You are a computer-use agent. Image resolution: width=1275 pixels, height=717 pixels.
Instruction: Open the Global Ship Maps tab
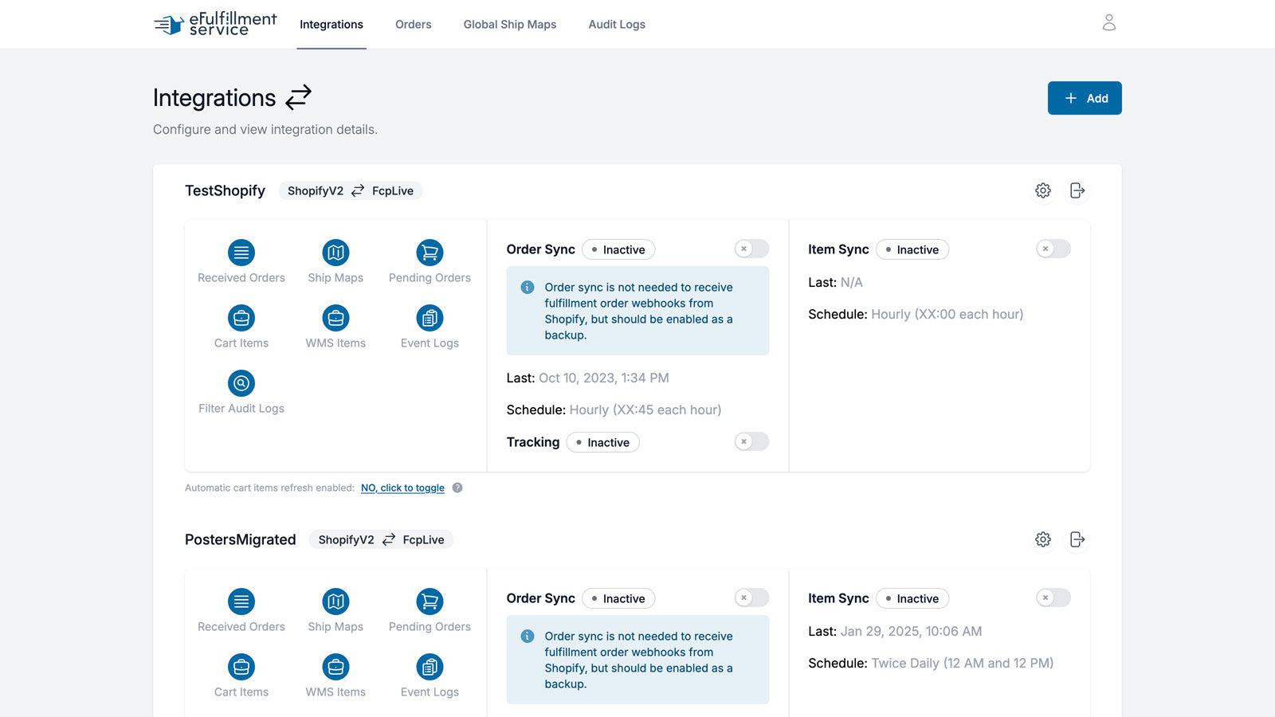[510, 24]
